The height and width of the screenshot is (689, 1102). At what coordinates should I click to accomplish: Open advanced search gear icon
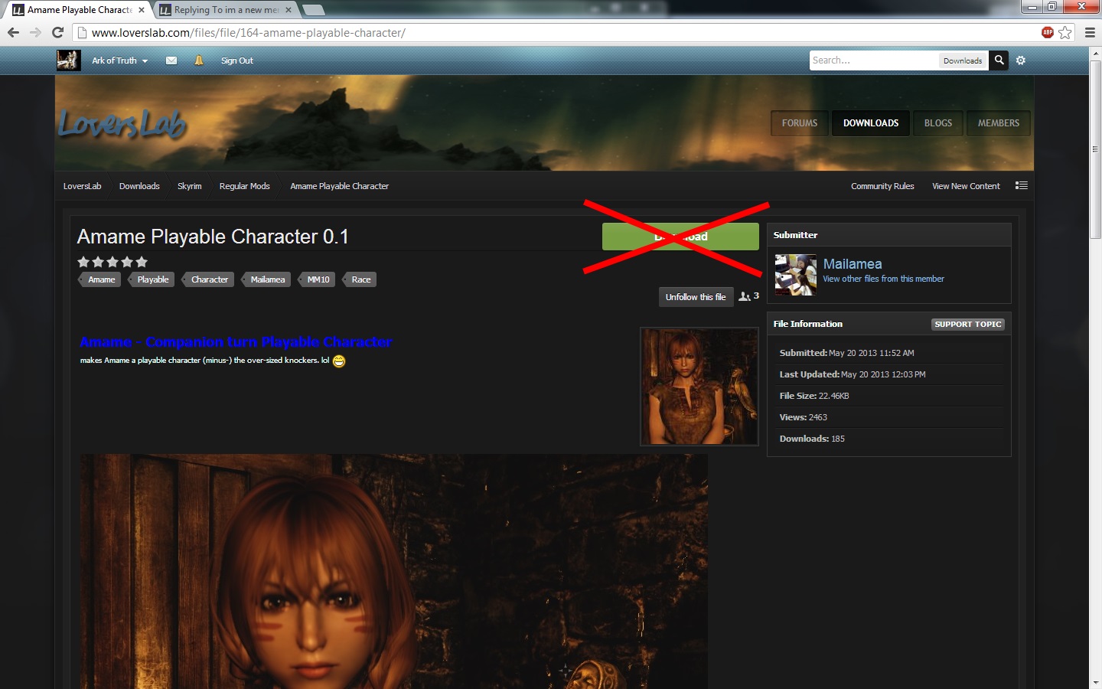tap(1021, 60)
